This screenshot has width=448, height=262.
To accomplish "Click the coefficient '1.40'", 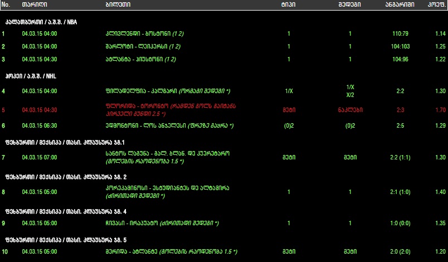I will tap(440, 192).
